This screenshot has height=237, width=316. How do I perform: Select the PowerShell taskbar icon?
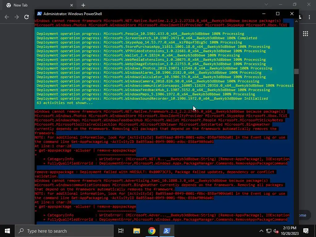point(167,231)
